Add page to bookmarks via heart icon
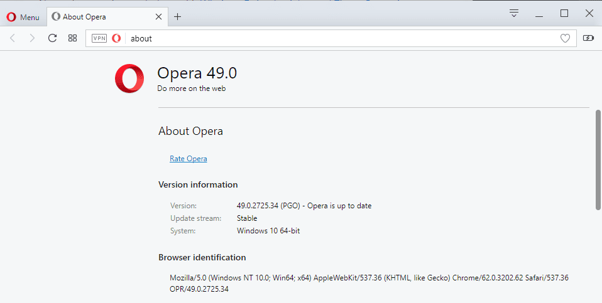Viewport: 602px width, 303px height. click(x=565, y=38)
